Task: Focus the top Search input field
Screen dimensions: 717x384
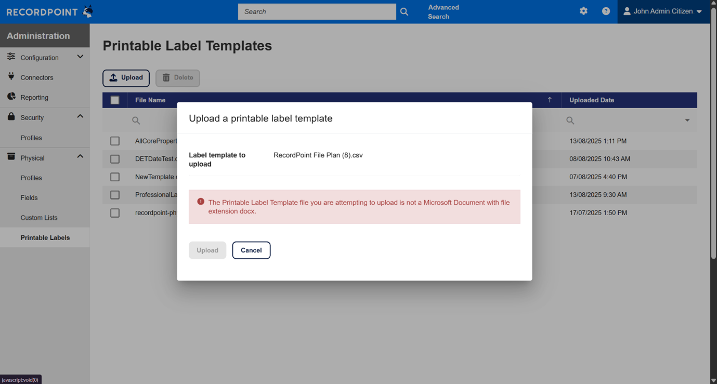Action: point(317,11)
